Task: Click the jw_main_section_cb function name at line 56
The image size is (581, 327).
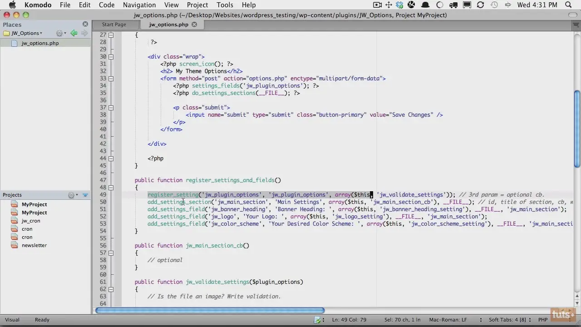Action: 214,246
